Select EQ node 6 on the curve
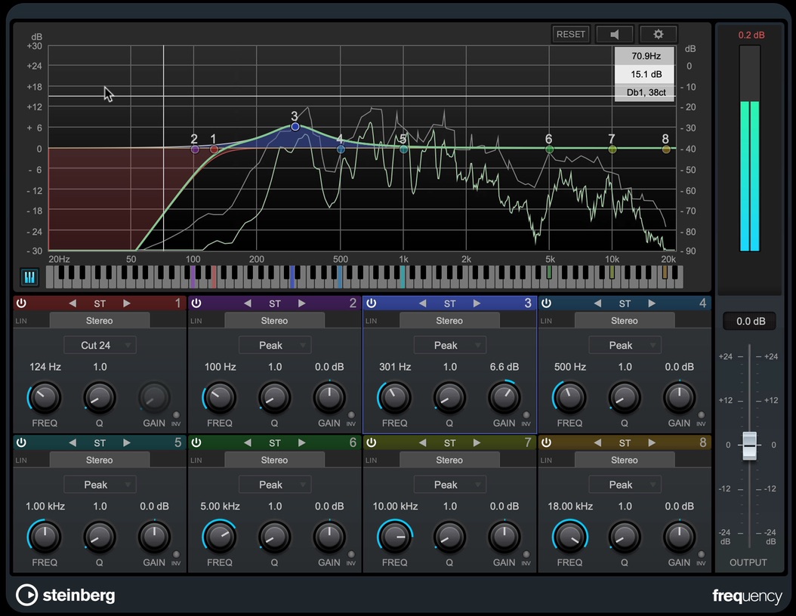 [x=549, y=149]
